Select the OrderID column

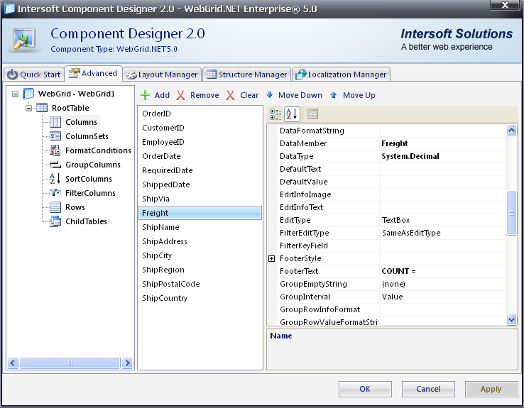[200, 114]
